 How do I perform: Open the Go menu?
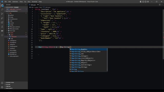tap(25, 2)
